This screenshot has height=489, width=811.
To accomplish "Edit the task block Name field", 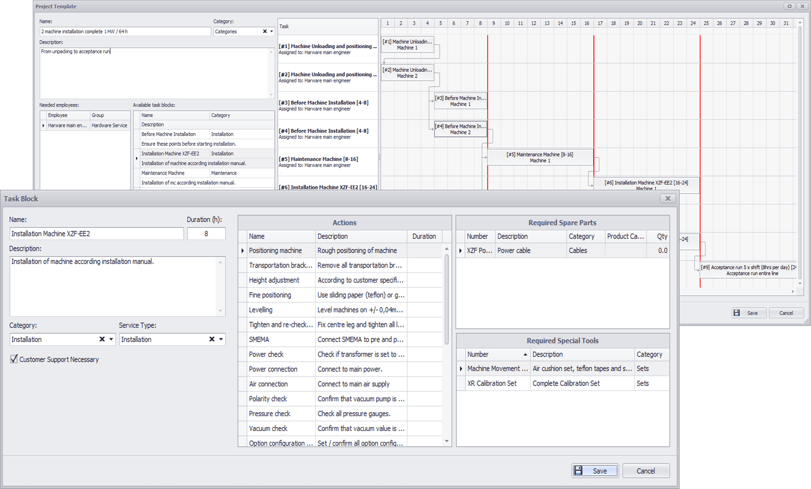I will [97, 233].
